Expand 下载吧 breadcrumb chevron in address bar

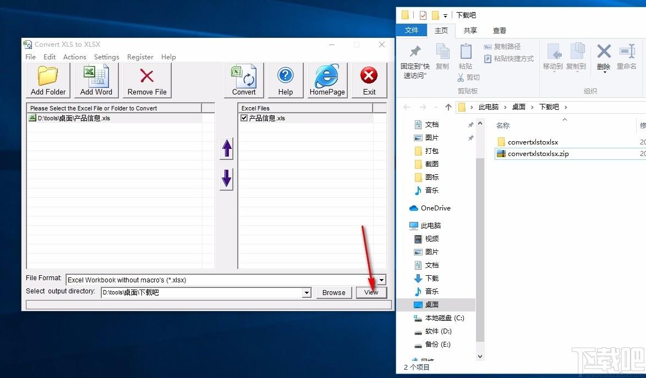pos(566,107)
